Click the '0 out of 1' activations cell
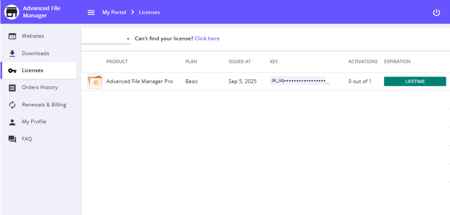450x215 pixels. click(360, 81)
